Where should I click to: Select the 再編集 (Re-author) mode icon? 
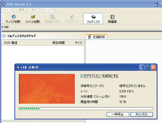112,17
